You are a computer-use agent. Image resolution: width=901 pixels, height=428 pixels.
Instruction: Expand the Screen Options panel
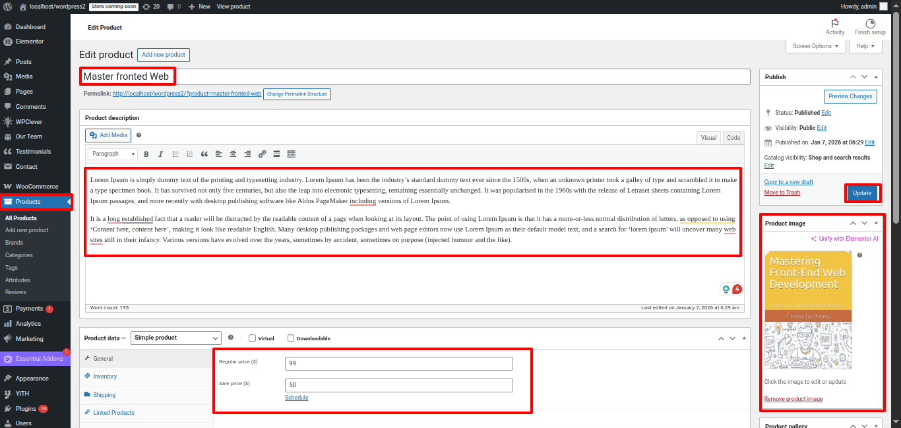tap(815, 46)
